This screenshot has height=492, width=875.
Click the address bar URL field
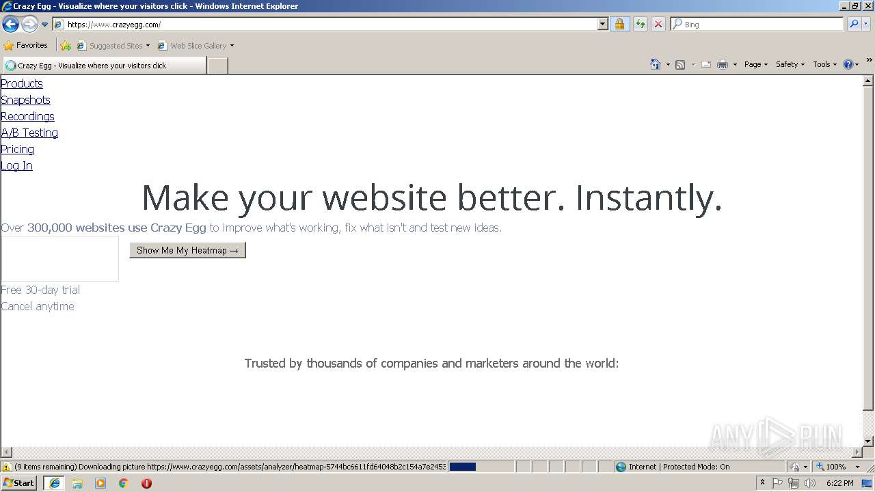coord(325,25)
